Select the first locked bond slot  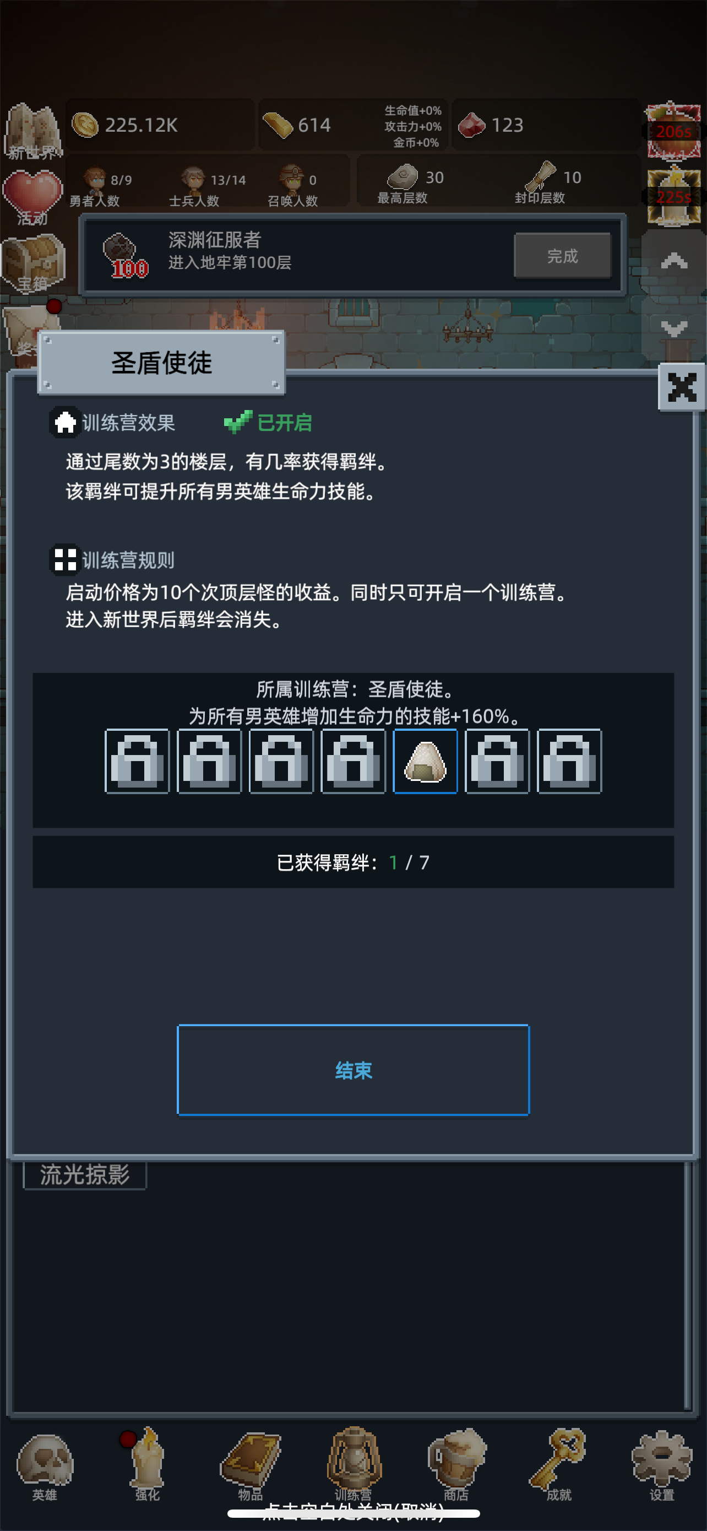(137, 761)
